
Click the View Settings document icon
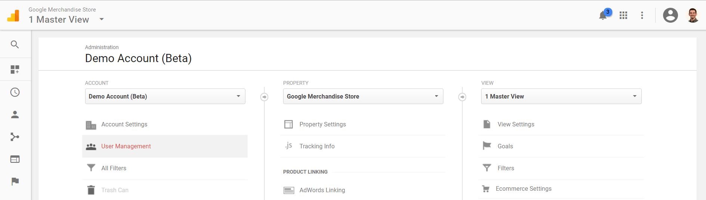[487, 124]
